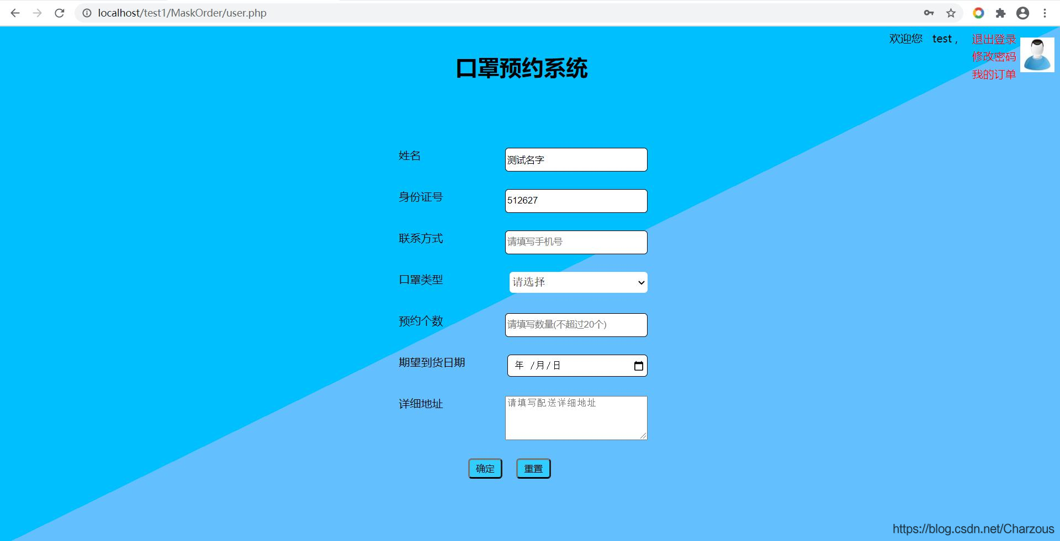
Task: Open the 修改密码 link
Action: pyautogui.click(x=994, y=57)
